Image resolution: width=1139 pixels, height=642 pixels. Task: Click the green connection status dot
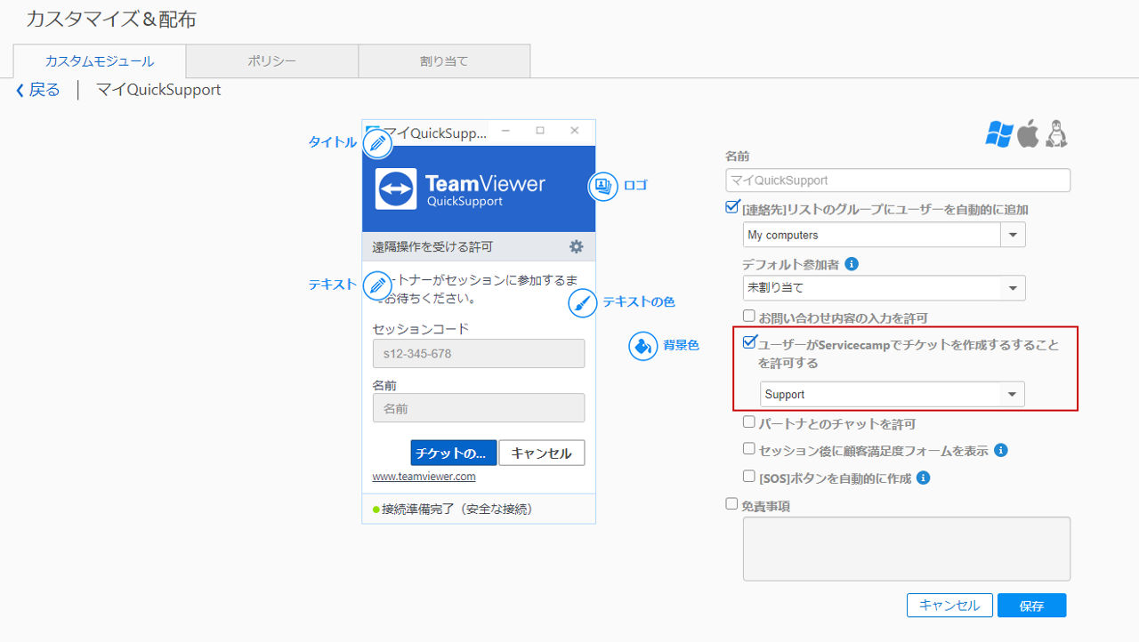[x=376, y=510]
